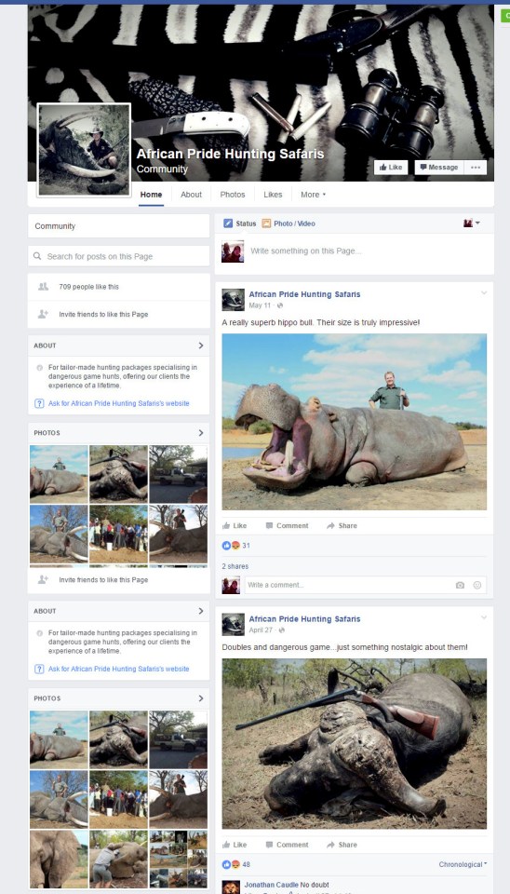Switch to the Photos tab
Screen dimensions: 510x894
pyautogui.click(x=233, y=195)
